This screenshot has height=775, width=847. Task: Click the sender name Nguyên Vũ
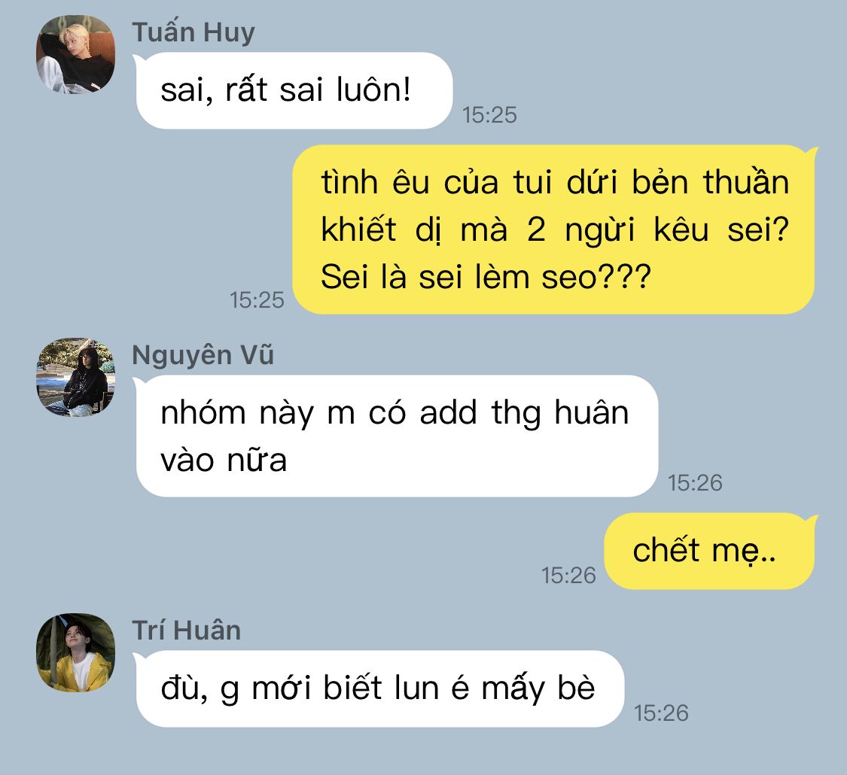pyautogui.click(x=203, y=355)
